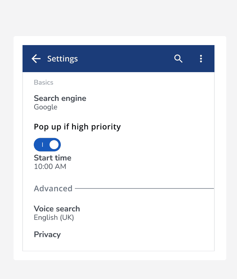Click the Google search engine value
This screenshot has height=279, width=237.
click(x=46, y=107)
